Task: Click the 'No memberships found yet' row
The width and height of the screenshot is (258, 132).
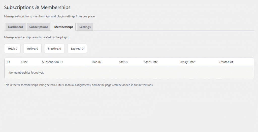Action: click(x=26, y=73)
